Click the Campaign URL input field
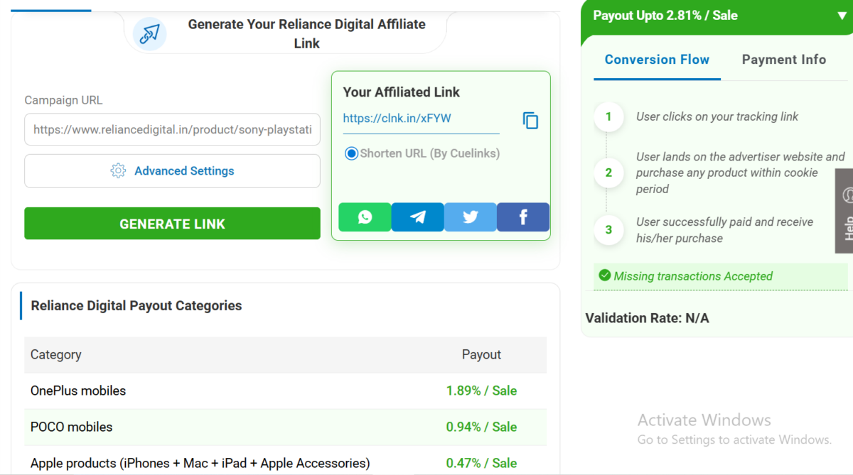Image resolution: width=853 pixels, height=475 pixels. pyautogui.click(x=172, y=131)
